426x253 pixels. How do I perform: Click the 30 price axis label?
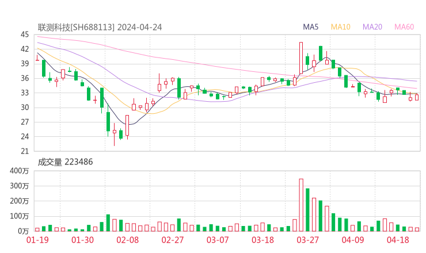25,108
